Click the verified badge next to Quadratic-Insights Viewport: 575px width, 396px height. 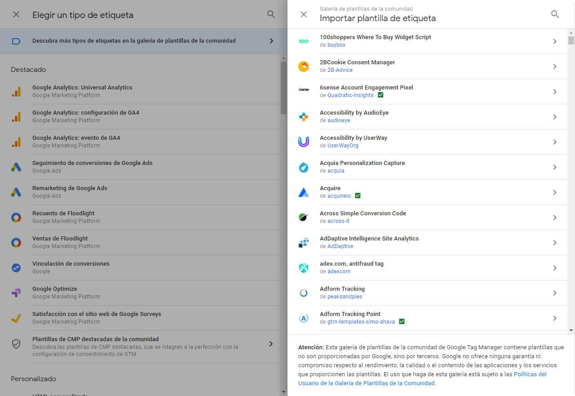click(x=380, y=95)
